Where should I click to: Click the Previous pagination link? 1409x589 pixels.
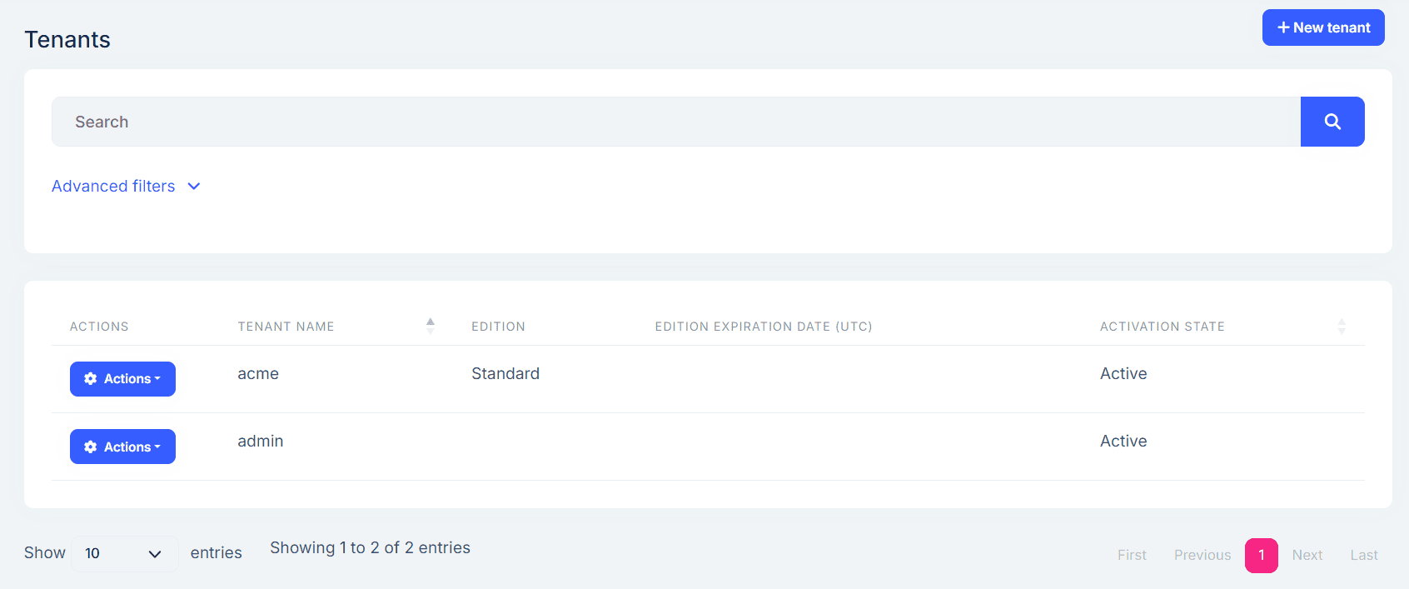(x=1202, y=556)
